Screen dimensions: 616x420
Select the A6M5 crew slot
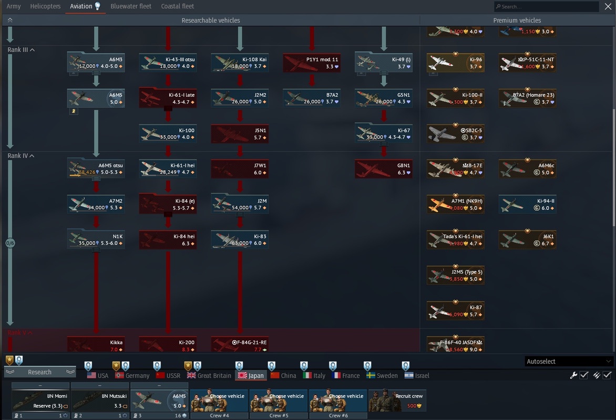[x=159, y=401]
